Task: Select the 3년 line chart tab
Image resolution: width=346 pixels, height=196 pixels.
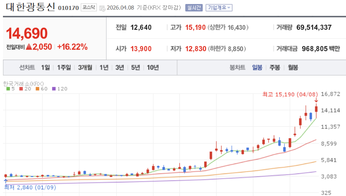Action: pos(120,67)
